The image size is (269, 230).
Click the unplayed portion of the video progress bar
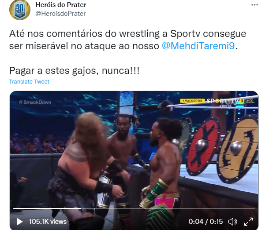coord(168,208)
